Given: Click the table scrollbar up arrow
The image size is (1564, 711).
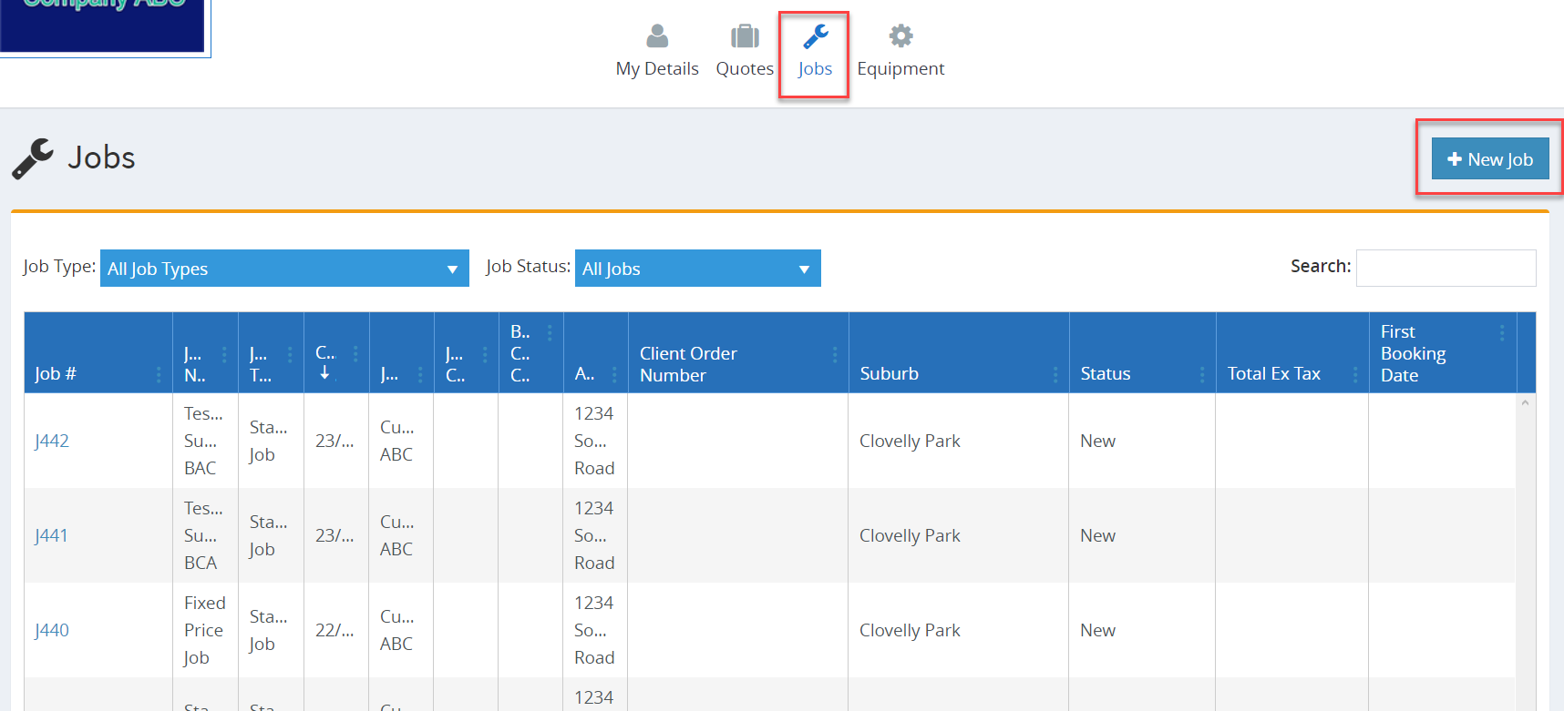Looking at the screenshot, I should tap(1525, 402).
